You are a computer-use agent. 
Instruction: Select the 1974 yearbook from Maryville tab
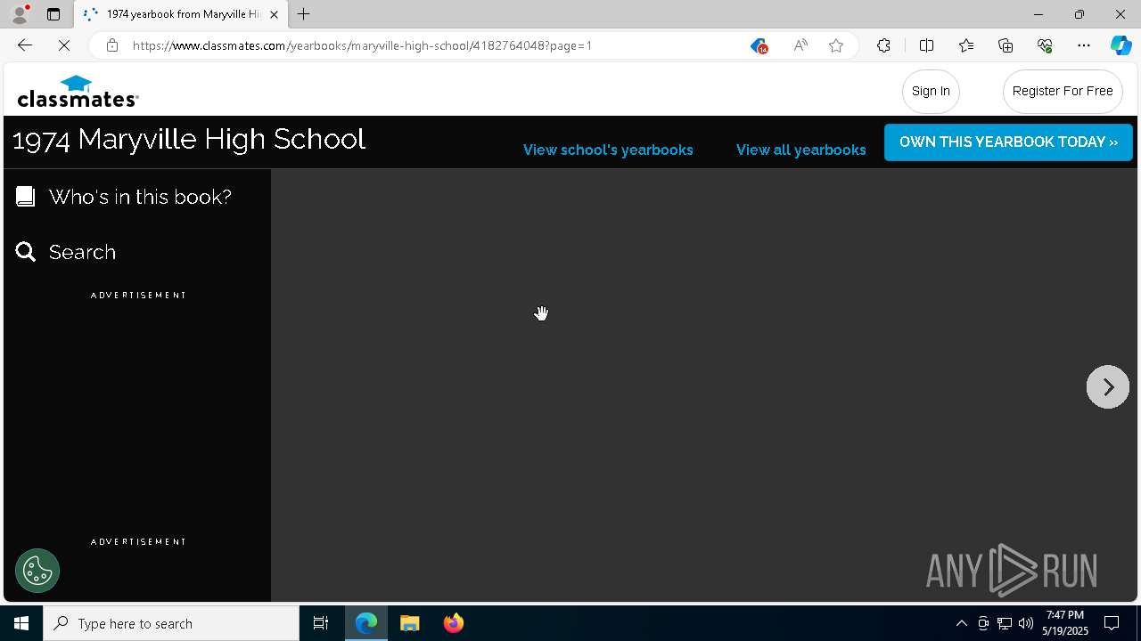(181, 14)
